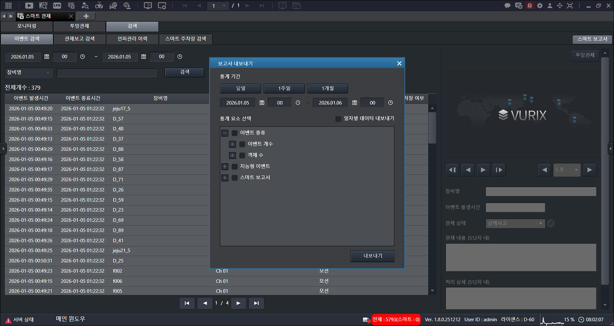Add a new tab with plus button
Screen dimensions: 614x326
[x=86, y=16]
